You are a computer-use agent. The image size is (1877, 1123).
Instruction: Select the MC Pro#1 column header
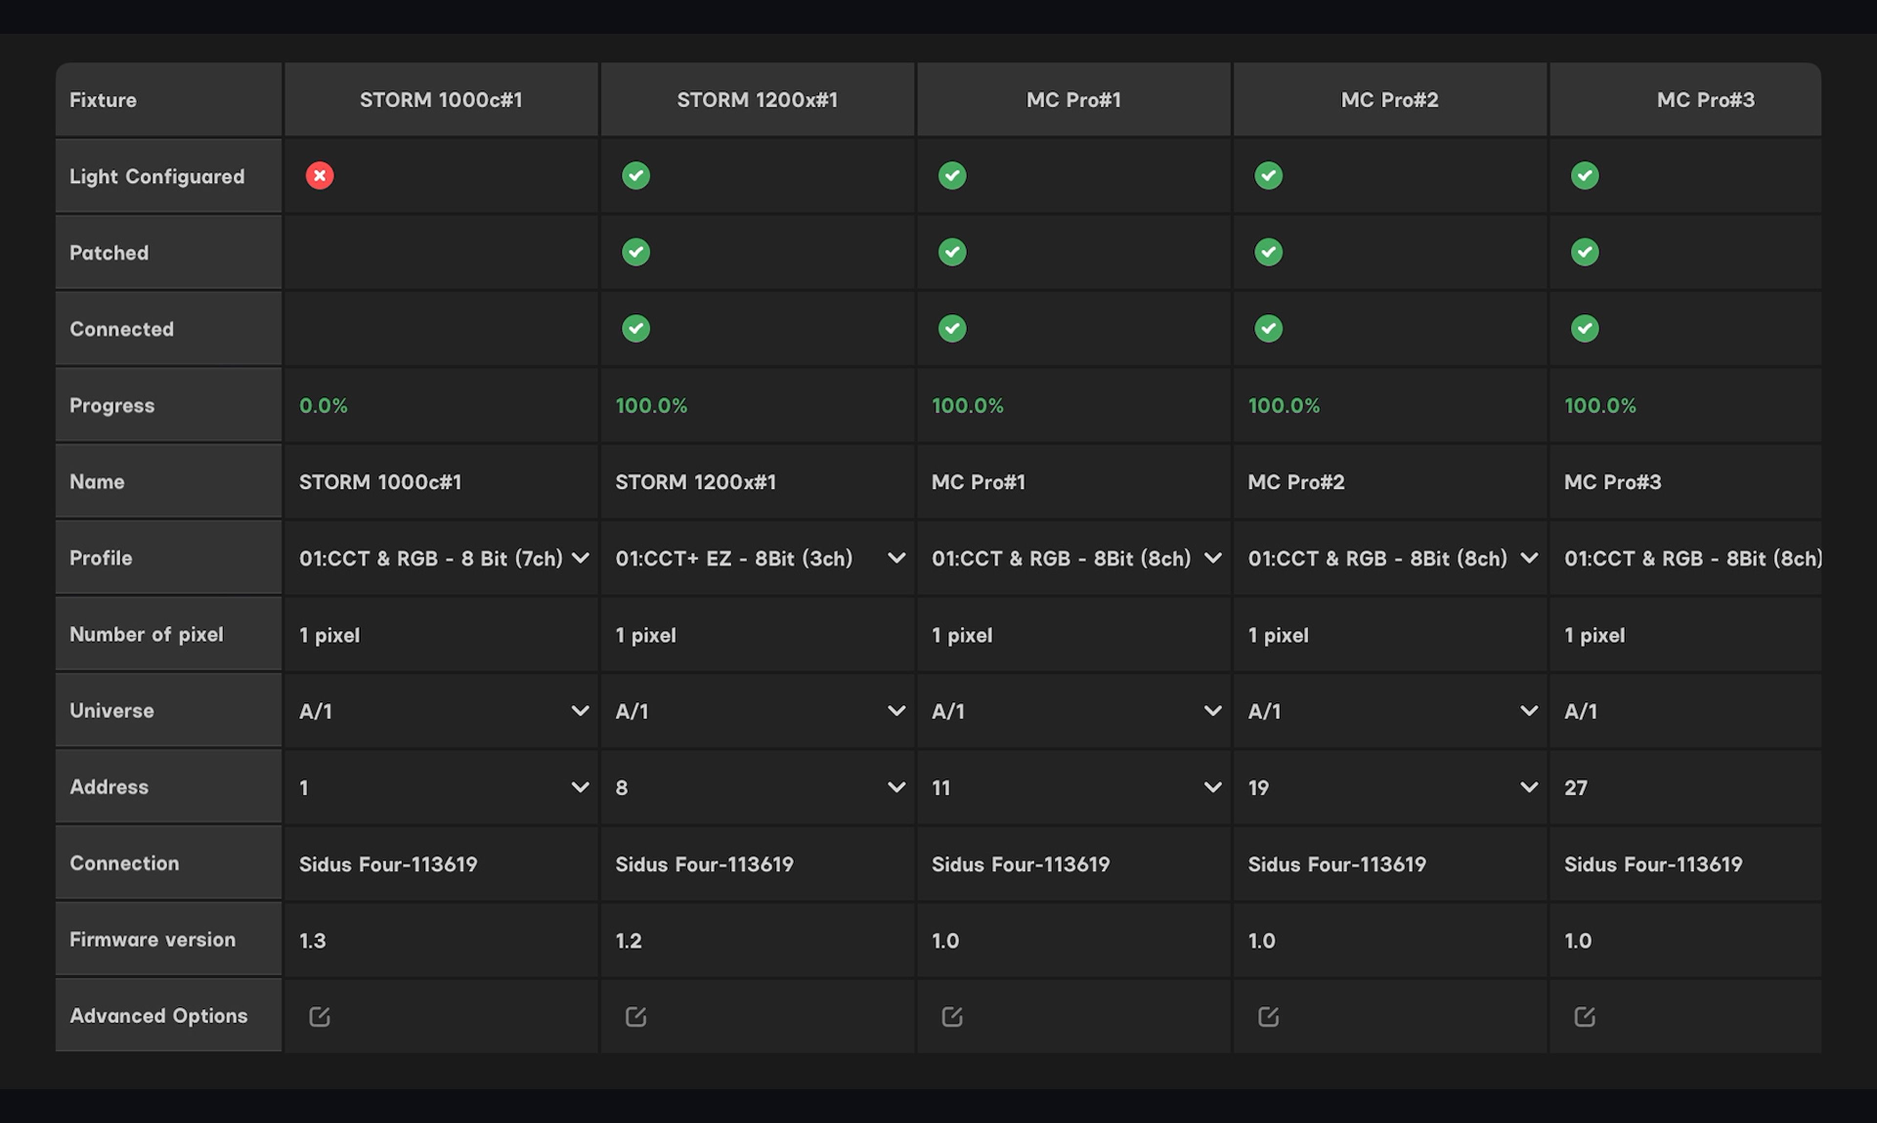[1073, 100]
